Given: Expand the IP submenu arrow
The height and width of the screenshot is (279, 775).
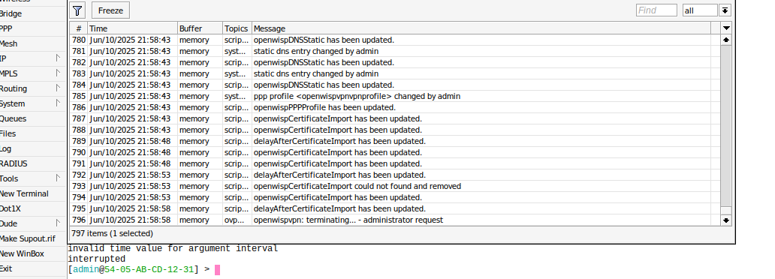Looking at the screenshot, I should pos(58,58).
